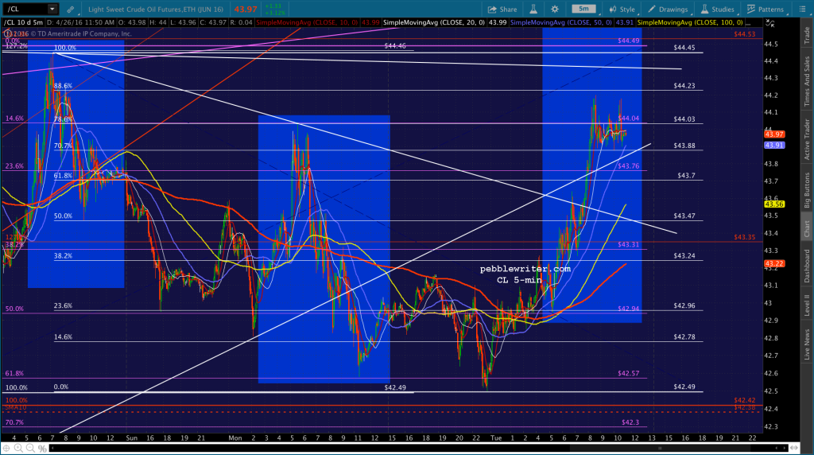
Task: Open the symbol dropdown next to /CL
Action: pos(52,9)
